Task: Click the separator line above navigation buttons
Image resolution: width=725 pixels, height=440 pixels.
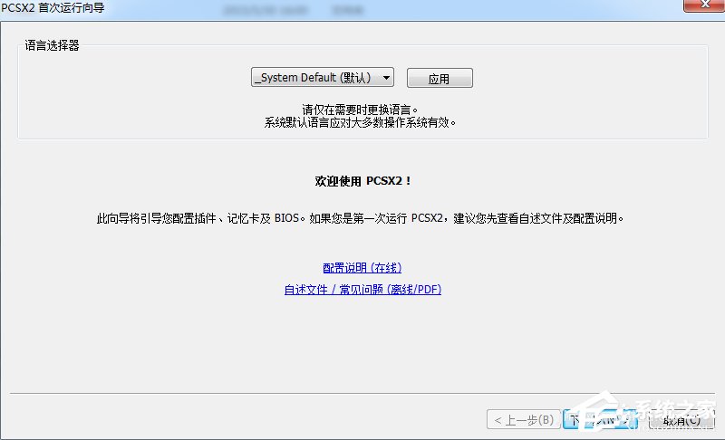Action: pyautogui.click(x=272, y=395)
